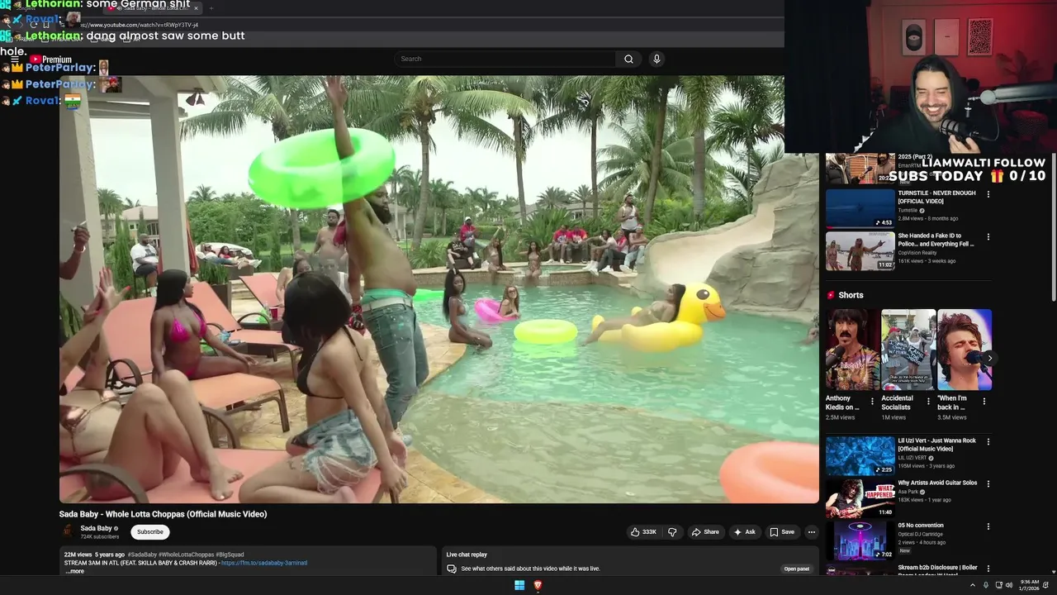Viewport: 1057px width, 595px height.
Task: Open Accidental Socialists short thumbnail
Action: click(908, 350)
